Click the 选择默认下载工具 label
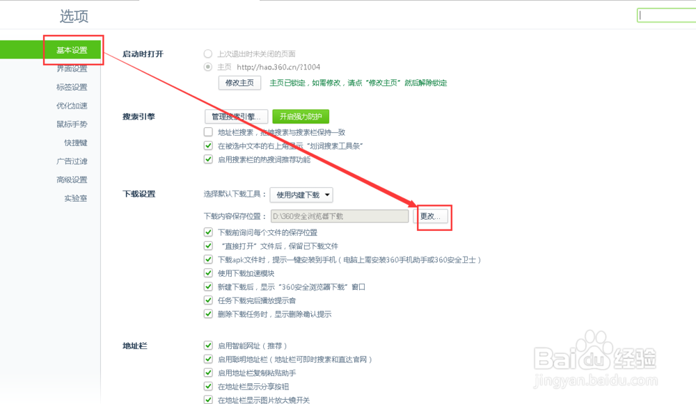Screen dimensions: 696x404 (235, 194)
